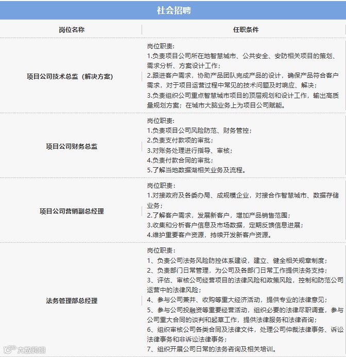
Task: Click line 1.负责项目公司风险防范、财务管控
Action: click(x=199, y=131)
